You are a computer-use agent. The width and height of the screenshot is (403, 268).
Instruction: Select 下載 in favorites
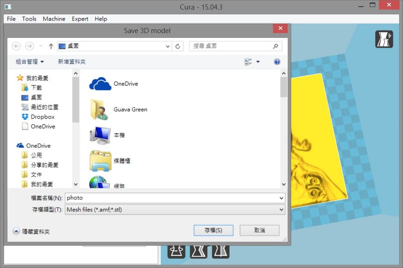click(x=32, y=88)
